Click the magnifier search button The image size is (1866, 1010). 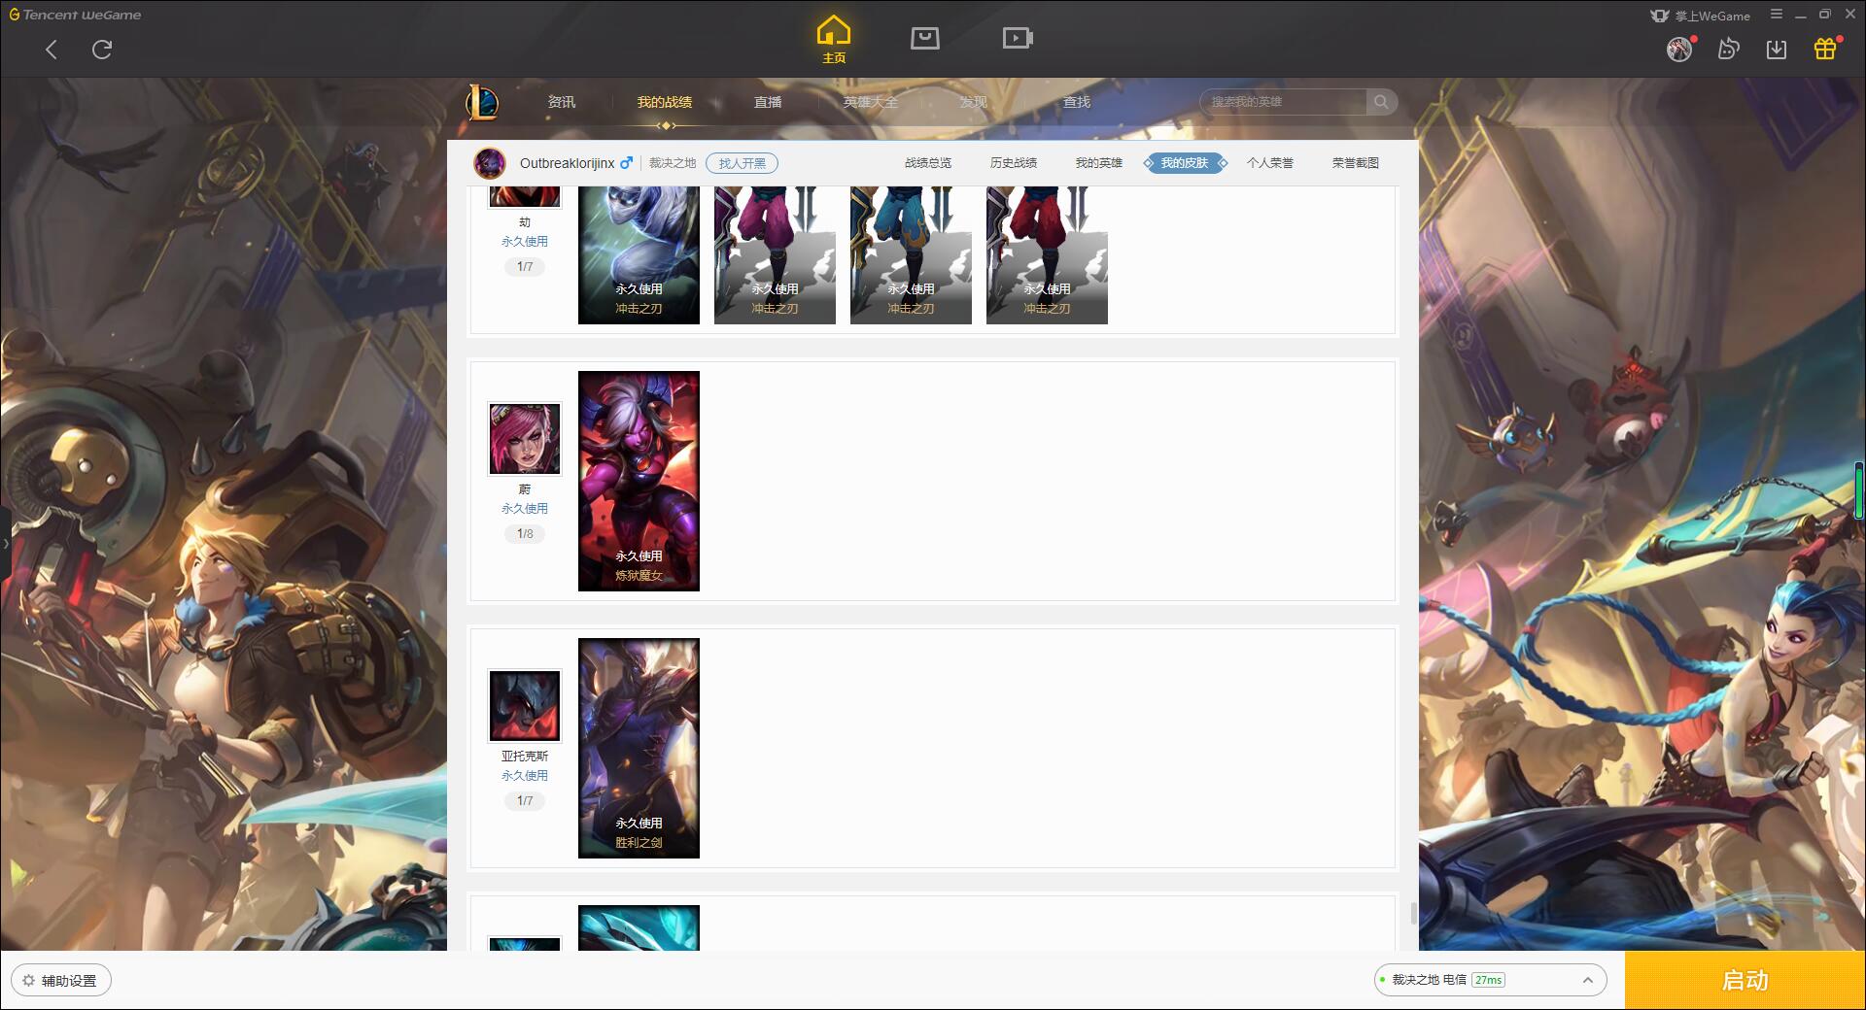1381,102
